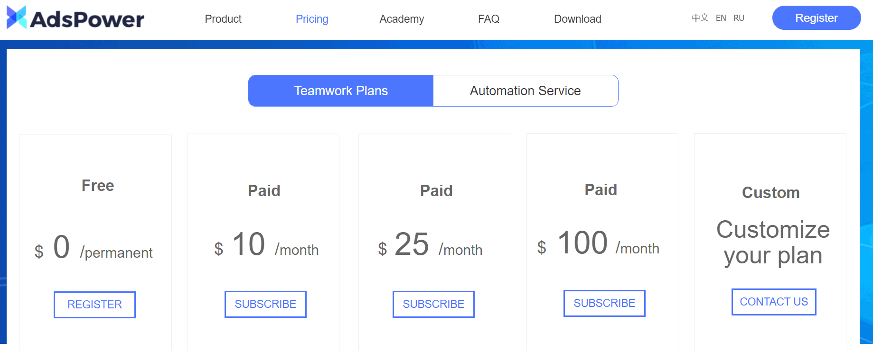Click CONTACT US under Custom plan
The width and height of the screenshot is (873, 351).
[774, 302]
